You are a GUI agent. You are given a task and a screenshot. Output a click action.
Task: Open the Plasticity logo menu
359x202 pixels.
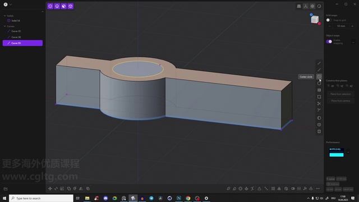(6, 4)
